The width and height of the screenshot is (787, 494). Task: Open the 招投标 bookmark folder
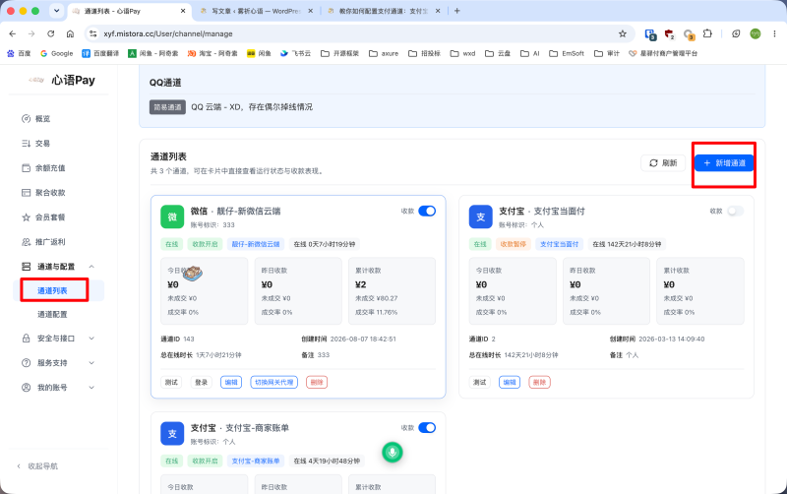[424, 53]
